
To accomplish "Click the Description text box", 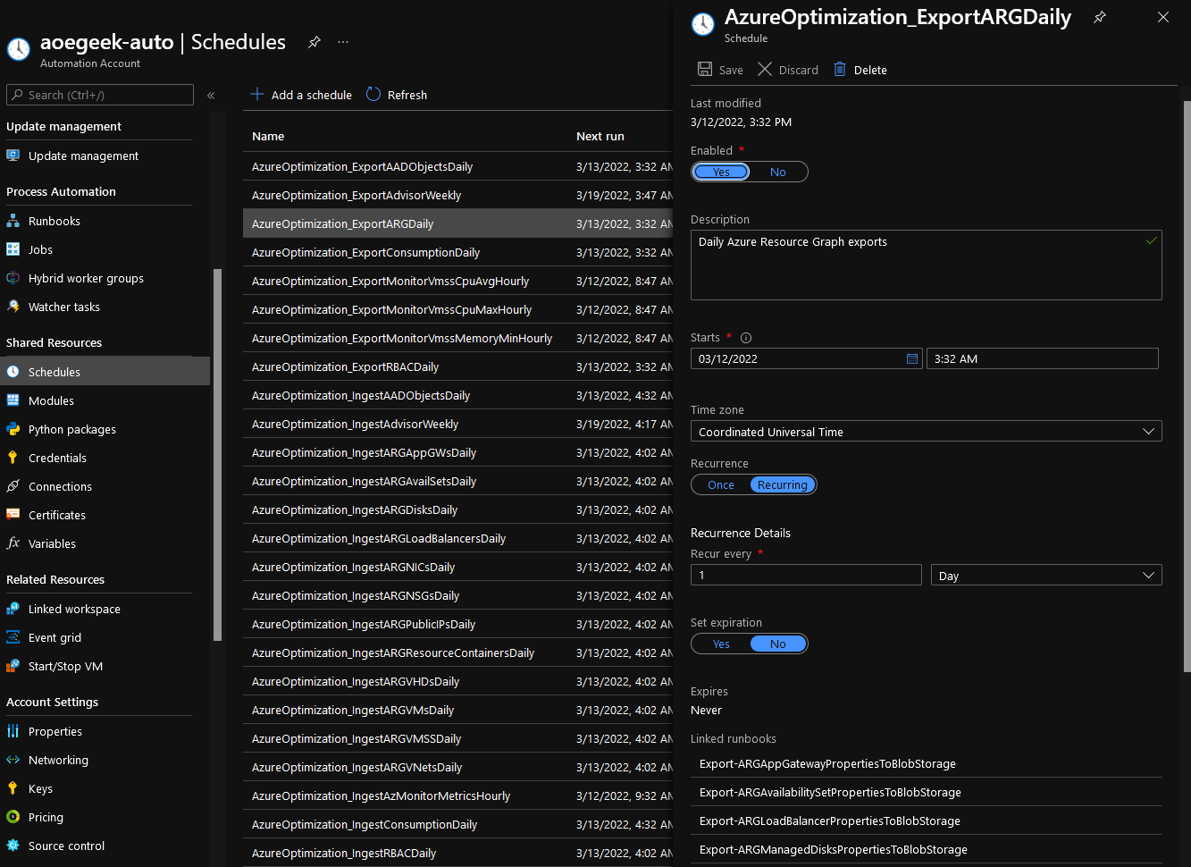I will (x=927, y=265).
